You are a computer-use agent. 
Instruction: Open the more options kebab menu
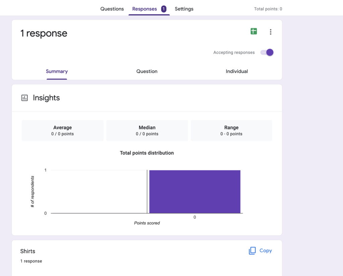tap(271, 31)
